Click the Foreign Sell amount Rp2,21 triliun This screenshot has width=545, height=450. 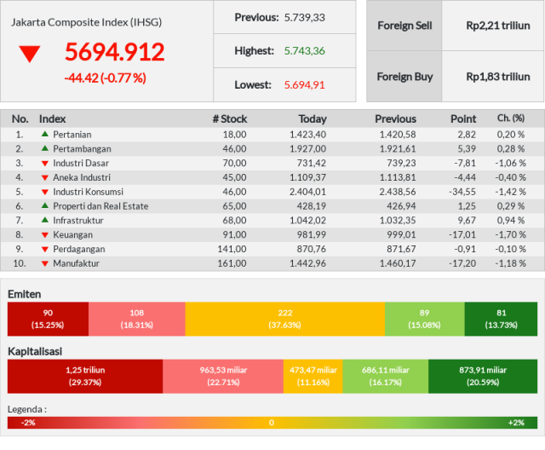point(498,26)
